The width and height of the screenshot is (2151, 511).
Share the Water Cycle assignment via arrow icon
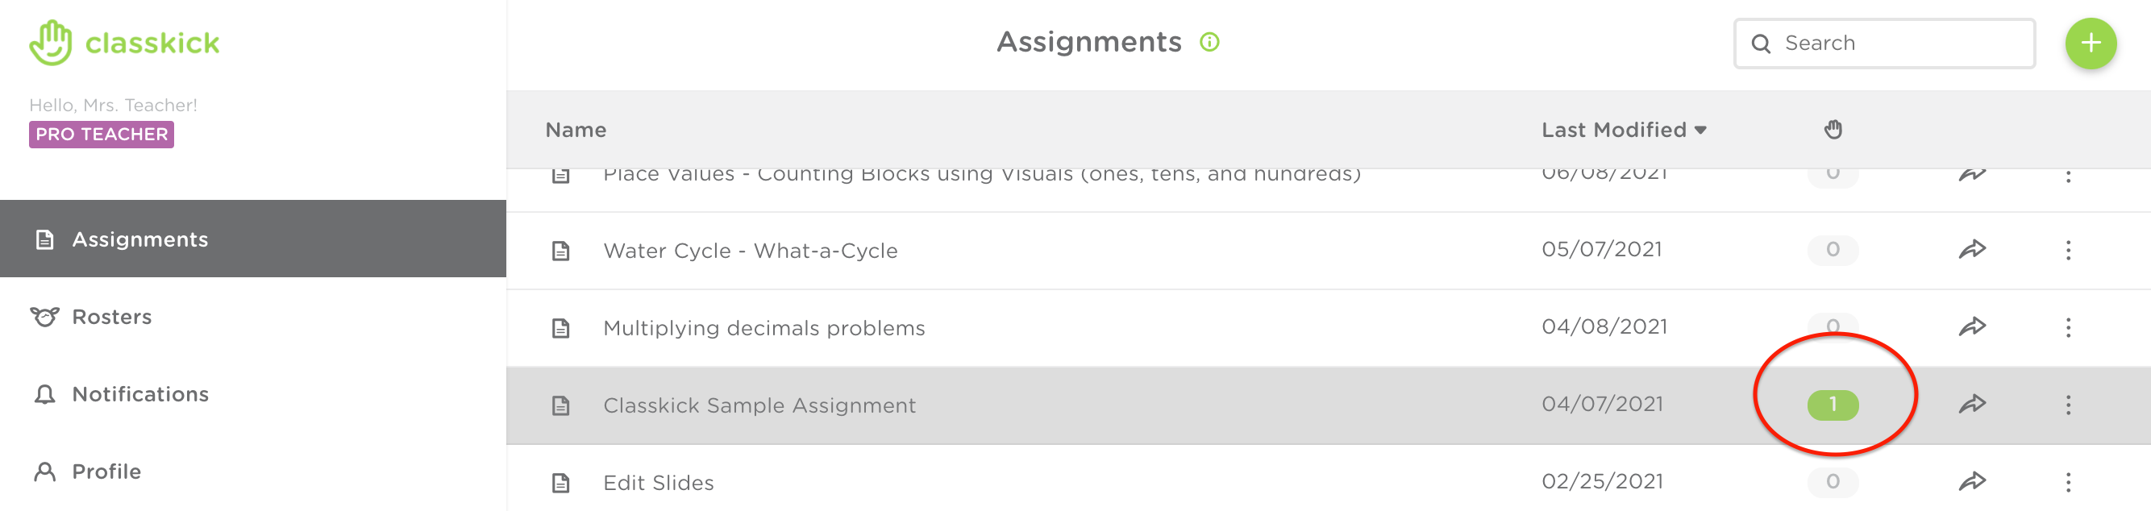pyautogui.click(x=1972, y=250)
